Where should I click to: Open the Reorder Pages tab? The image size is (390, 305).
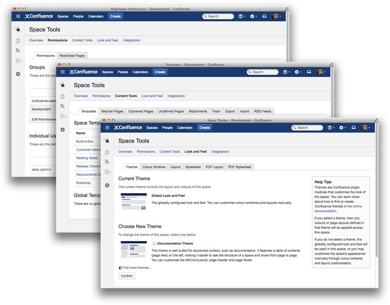point(112,111)
